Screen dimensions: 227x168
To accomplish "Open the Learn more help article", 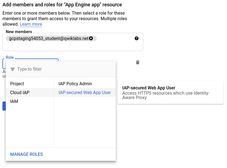I will tap(31, 24).
